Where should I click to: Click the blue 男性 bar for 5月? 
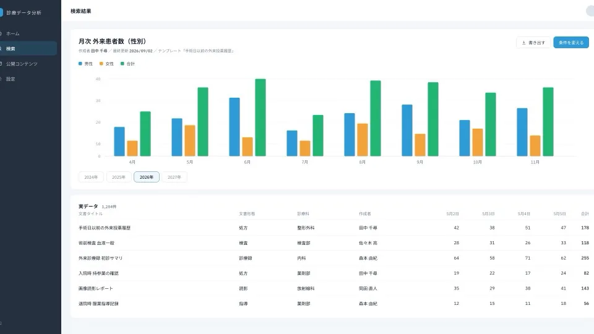(x=177, y=137)
